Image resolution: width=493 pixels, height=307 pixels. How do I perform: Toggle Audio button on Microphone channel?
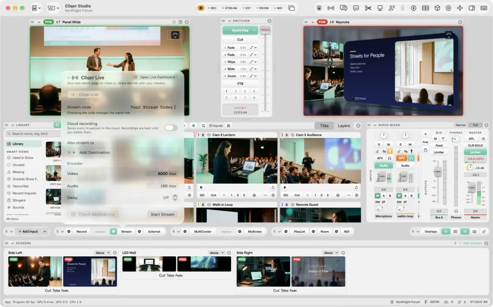coord(384,166)
